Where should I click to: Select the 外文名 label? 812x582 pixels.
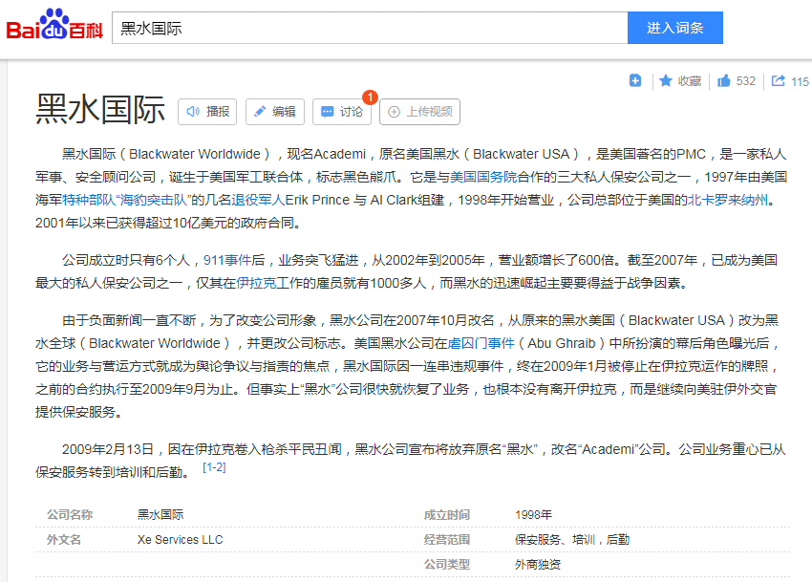(64, 540)
